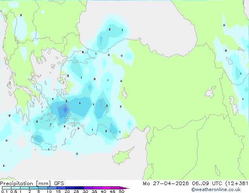
Task: Select the "(12+381" forecast offset text
Action: coord(236,184)
